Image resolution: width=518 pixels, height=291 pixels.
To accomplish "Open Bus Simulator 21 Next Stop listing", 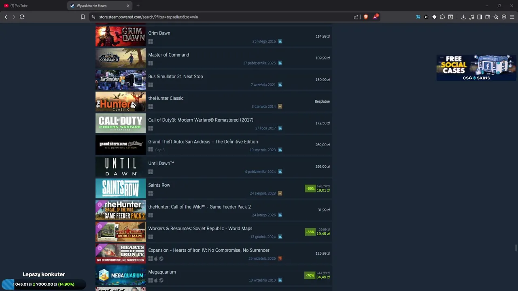I will [214, 80].
